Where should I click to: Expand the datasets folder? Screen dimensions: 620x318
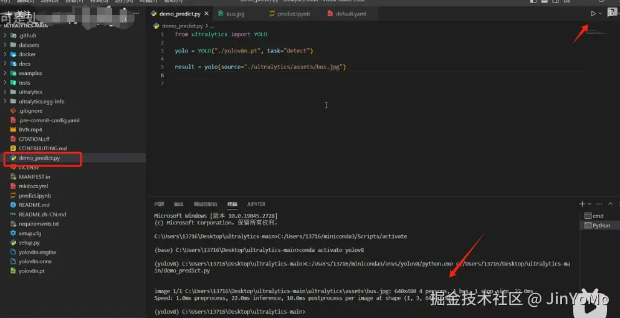[5, 45]
